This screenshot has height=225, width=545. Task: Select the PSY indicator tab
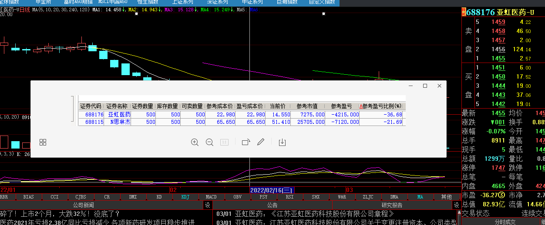[263, 197]
